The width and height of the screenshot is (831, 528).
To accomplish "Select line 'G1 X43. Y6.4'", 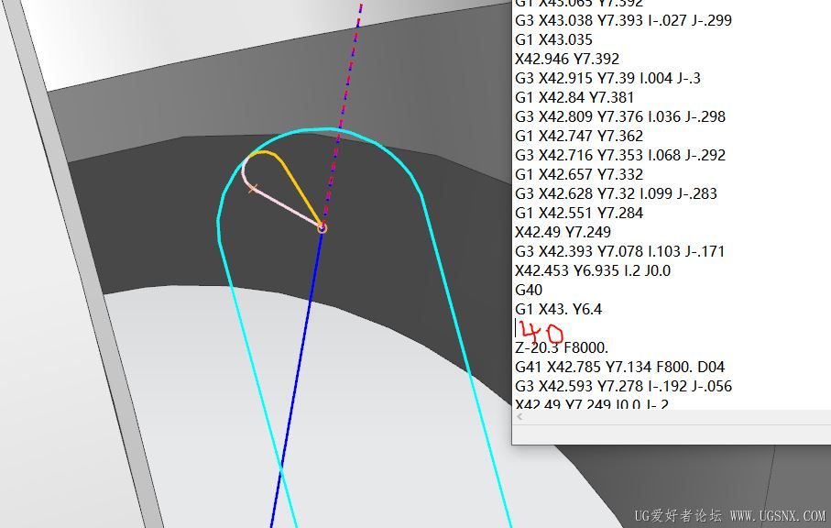I will pos(559,309).
